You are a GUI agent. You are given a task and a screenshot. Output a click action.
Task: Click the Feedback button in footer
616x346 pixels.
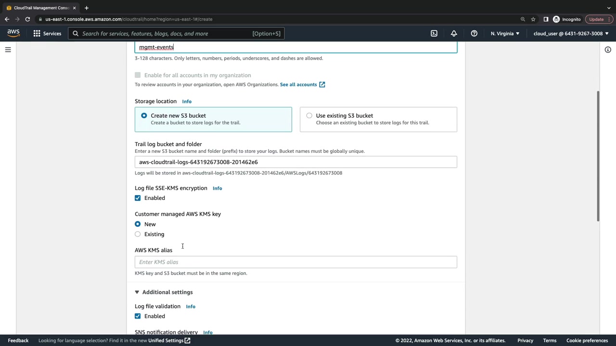click(18, 340)
